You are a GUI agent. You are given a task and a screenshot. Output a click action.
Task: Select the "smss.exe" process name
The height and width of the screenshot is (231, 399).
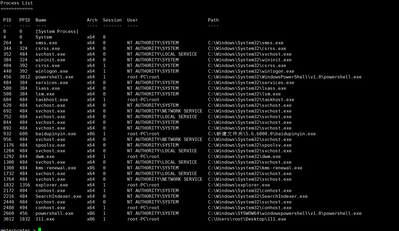[x=46, y=43]
